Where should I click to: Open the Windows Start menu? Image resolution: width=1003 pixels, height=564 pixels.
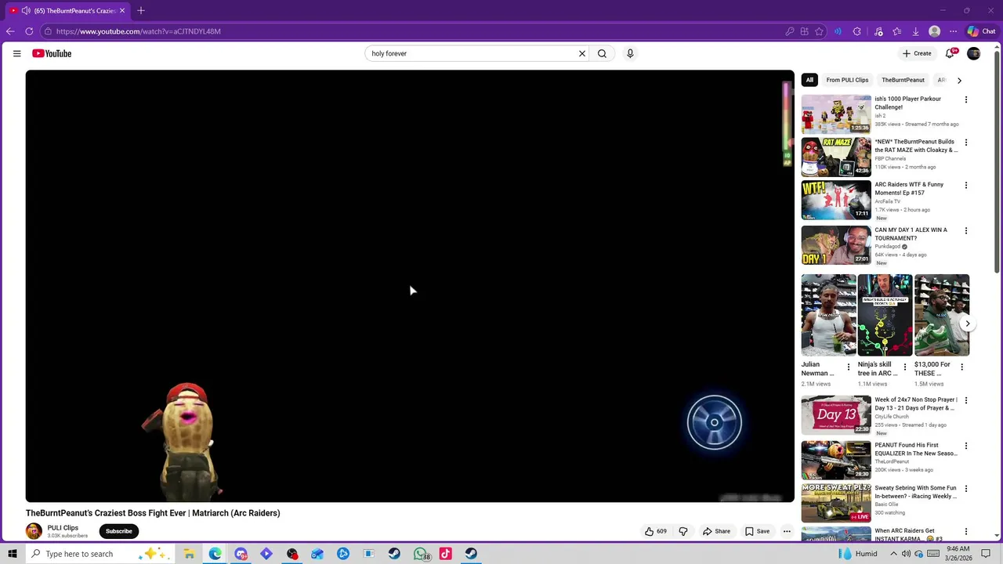point(12,554)
